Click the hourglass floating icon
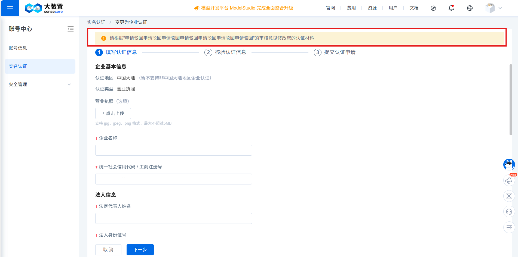This screenshot has width=518, height=257. tap(509, 196)
